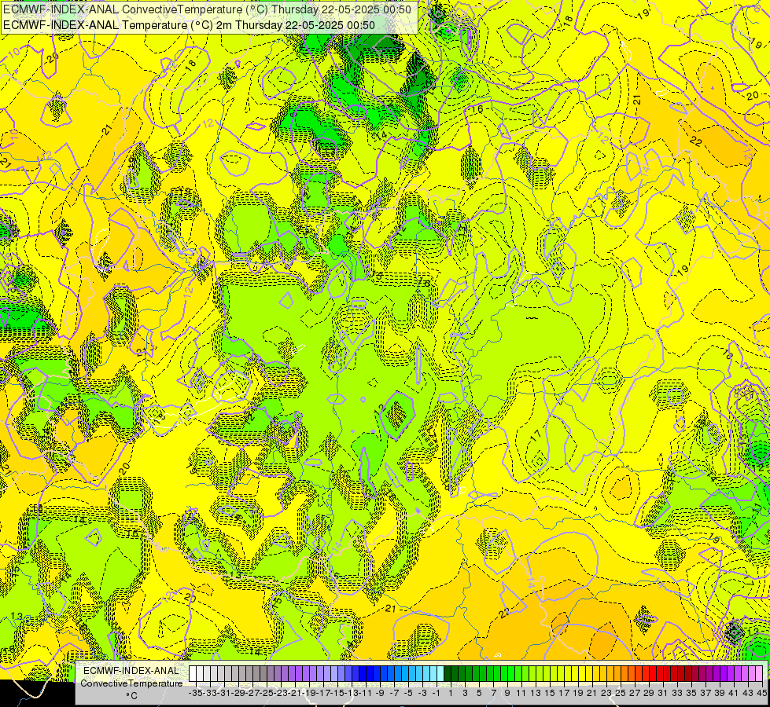The image size is (770, 707).
Task: Click the '-21' value in the color legend
Action: pyautogui.click(x=295, y=694)
